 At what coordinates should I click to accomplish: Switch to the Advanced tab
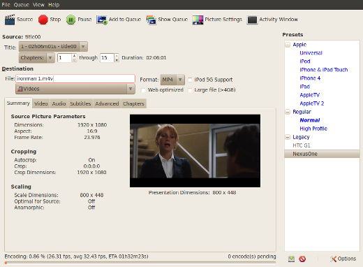[x=107, y=103]
